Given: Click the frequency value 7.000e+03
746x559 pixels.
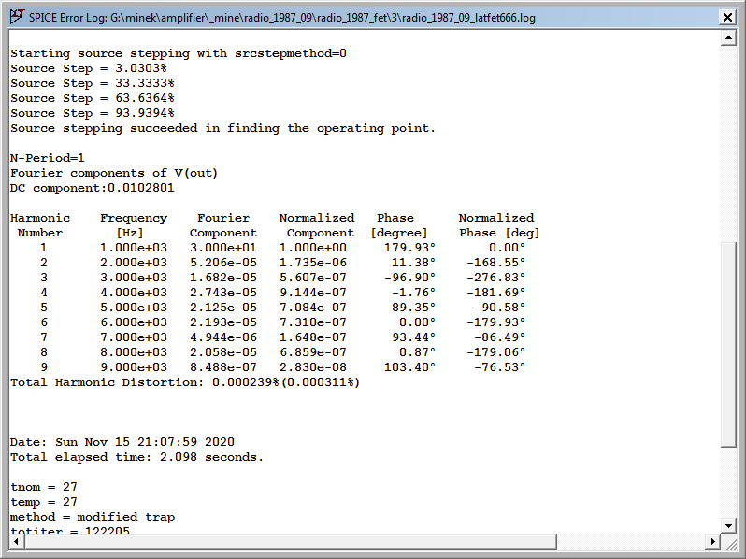Looking at the screenshot, I should tap(134, 337).
